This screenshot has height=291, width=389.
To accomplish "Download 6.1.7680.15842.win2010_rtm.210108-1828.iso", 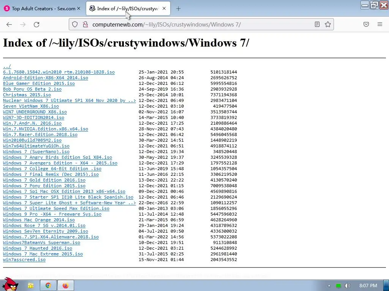I will [x=59, y=72].
